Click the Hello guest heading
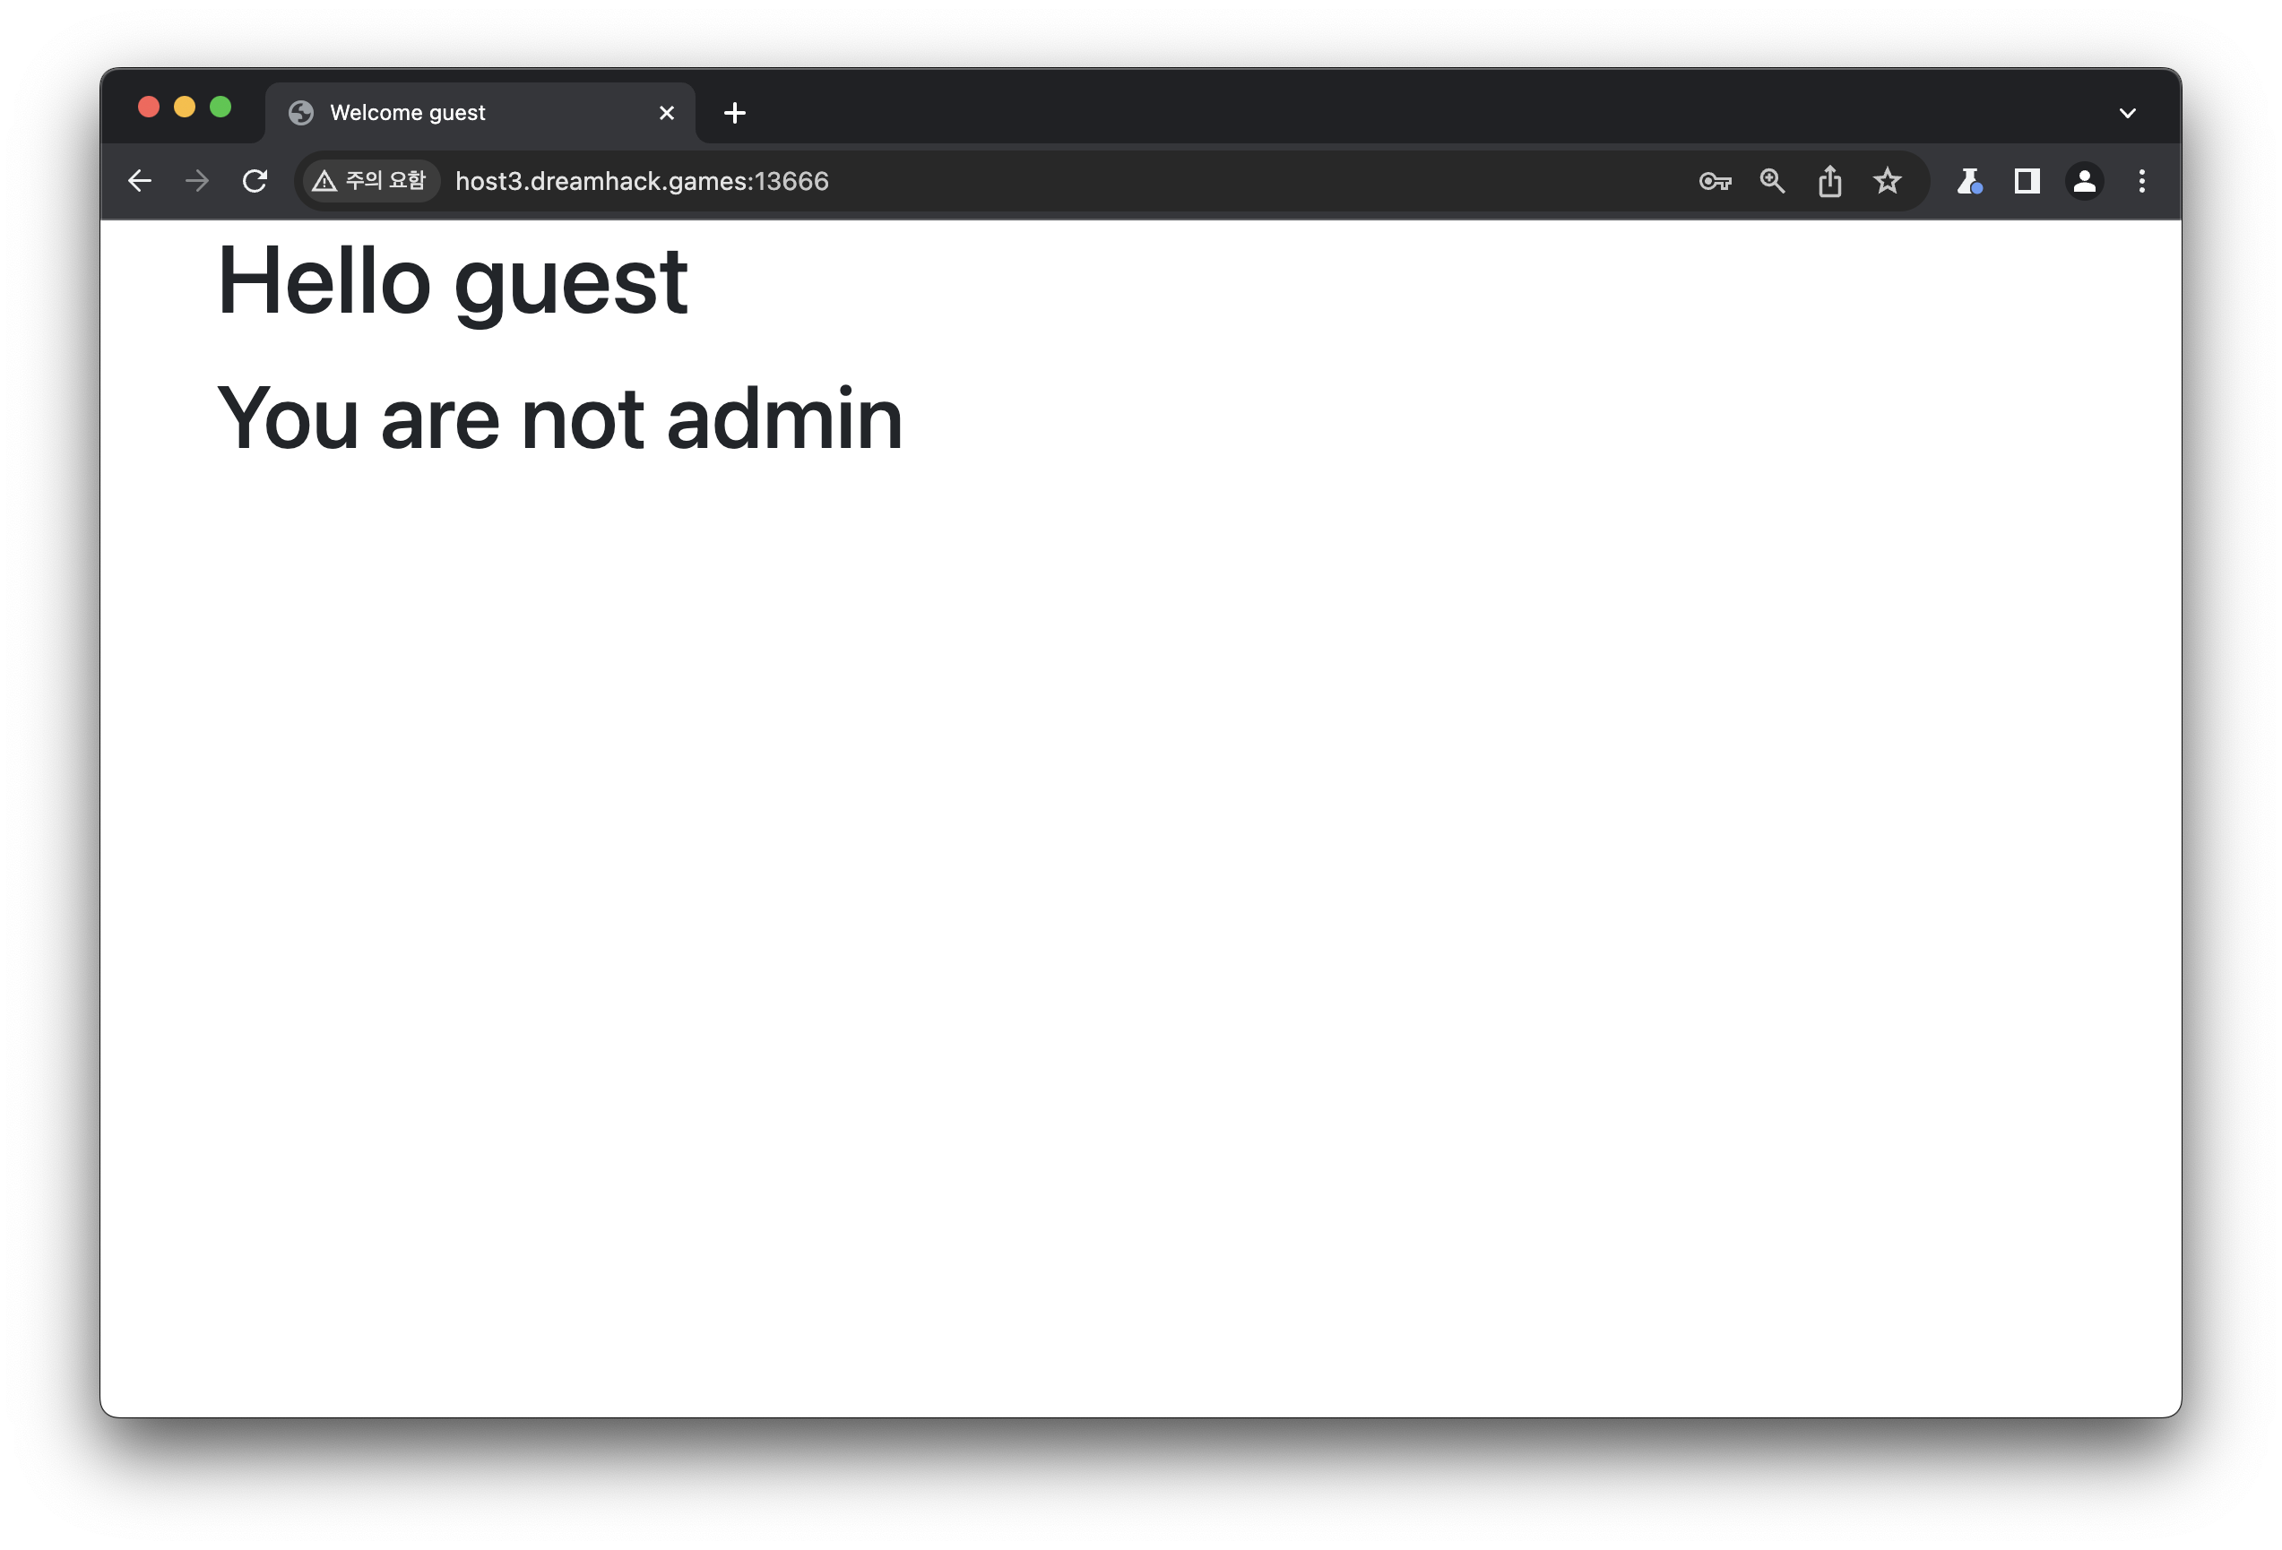Image resolution: width=2282 pixels, height=1550 pixels. pyautogui.click(x=452, y=281)
